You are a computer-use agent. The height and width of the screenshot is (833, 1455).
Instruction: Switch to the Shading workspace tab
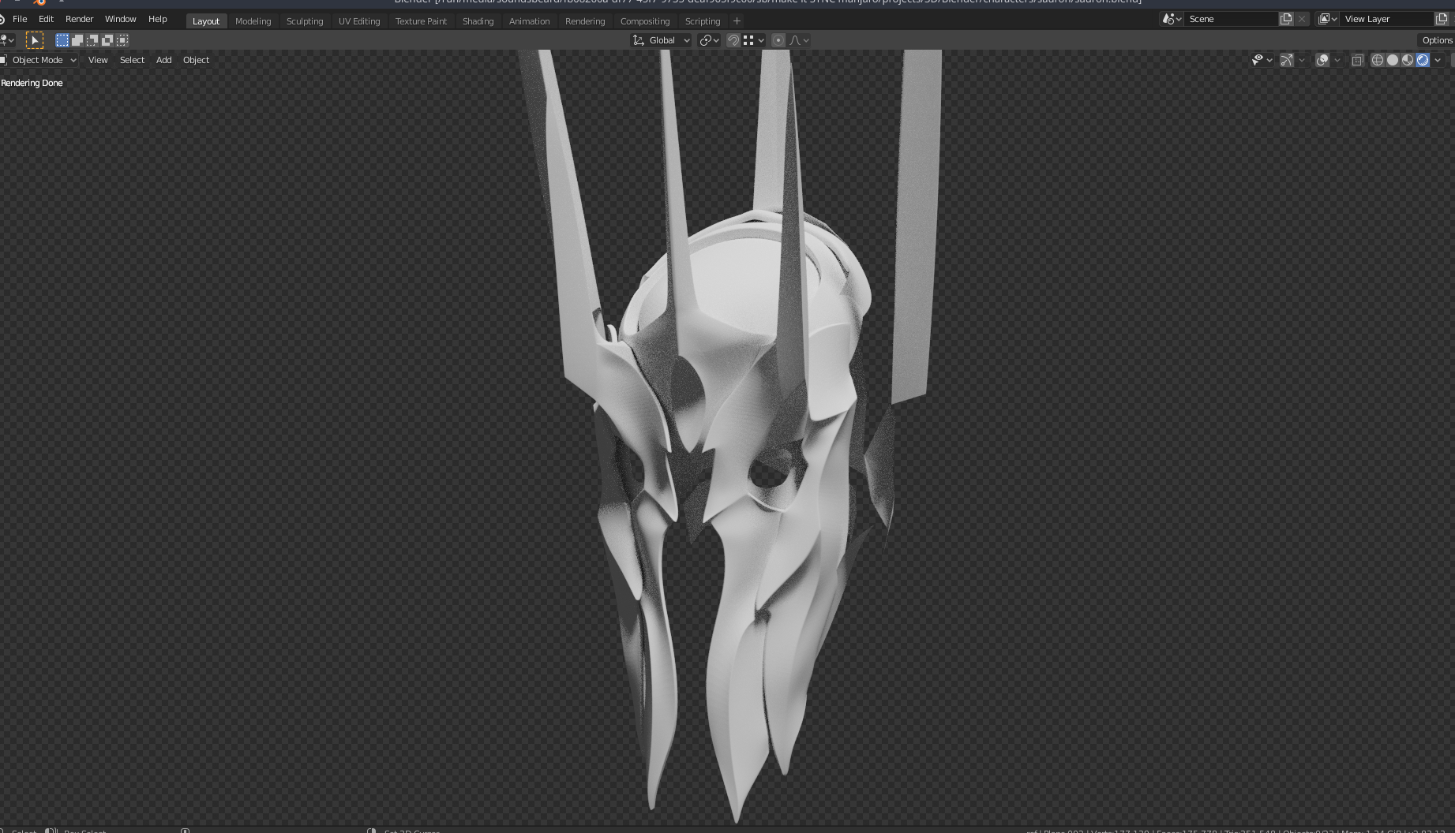tap(478, 21)
